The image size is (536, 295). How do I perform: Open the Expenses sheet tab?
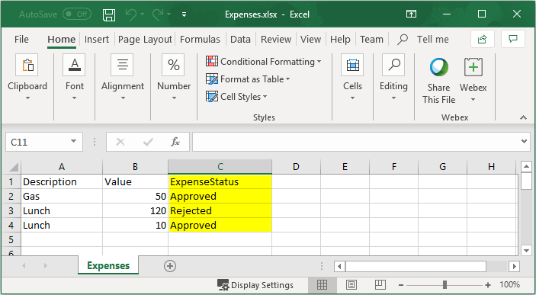(108, 265)
